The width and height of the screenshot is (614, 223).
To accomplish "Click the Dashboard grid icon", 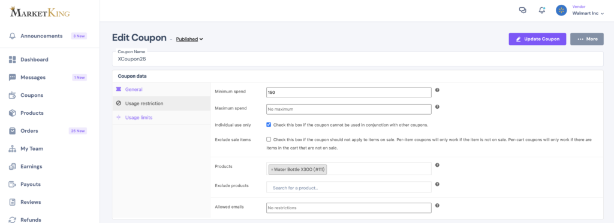I will click(12, 60).
